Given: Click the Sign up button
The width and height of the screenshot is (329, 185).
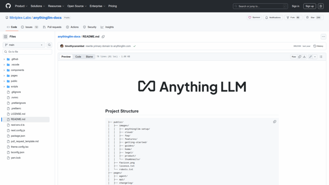Looking at the screenshot, I should (x=309, y=6).
